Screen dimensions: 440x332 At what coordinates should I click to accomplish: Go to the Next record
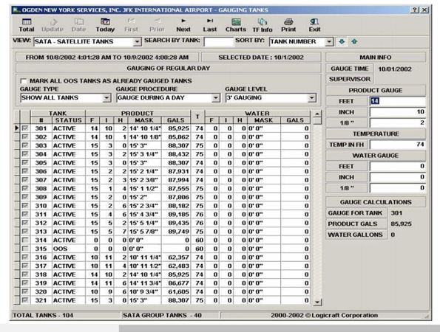(183, 25)
